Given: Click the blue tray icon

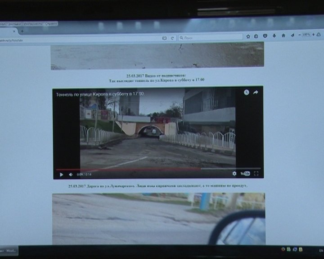Looking at the screenshot, I should 295,249.
